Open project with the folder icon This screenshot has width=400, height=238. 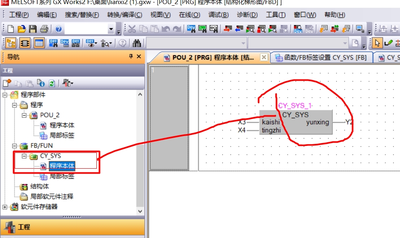[22, 29]
